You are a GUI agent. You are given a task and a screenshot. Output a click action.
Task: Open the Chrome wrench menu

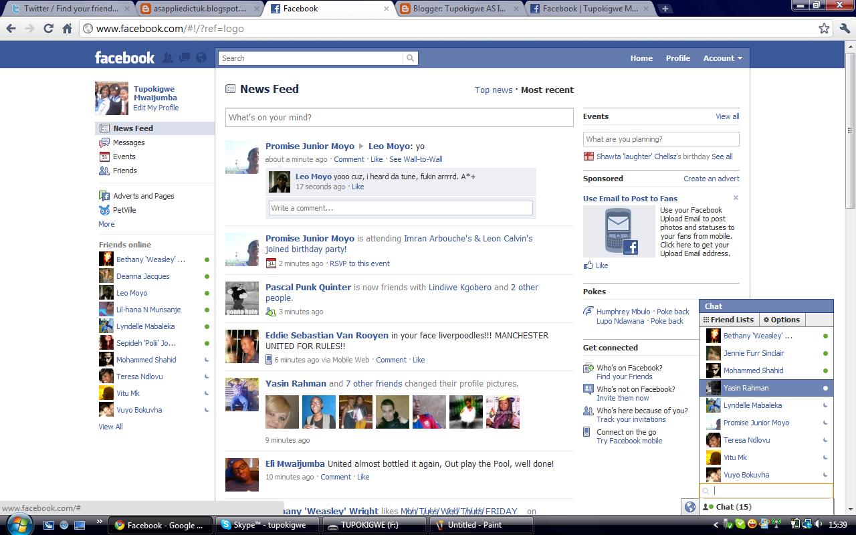[x=845, y=28]
